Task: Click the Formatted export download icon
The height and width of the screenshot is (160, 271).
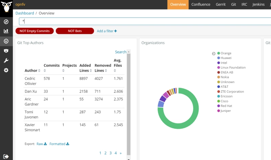Action: click(67, 144)
